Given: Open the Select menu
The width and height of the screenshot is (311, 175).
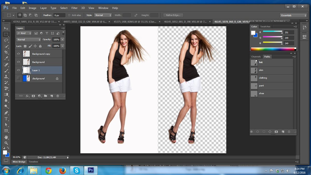Looking at the screenshot, I should pyautogui.click(x=64, y=8).
